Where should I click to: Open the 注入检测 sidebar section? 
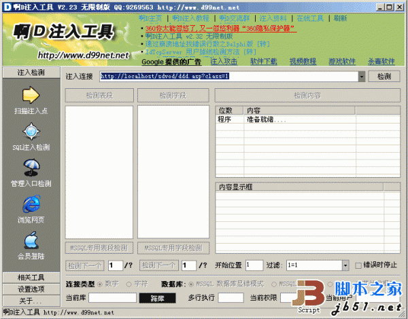pos(31,73)
